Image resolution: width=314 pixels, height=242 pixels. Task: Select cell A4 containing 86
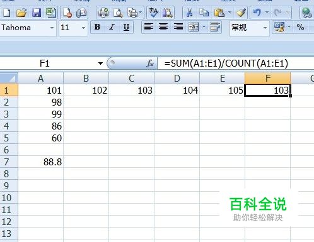41,126
